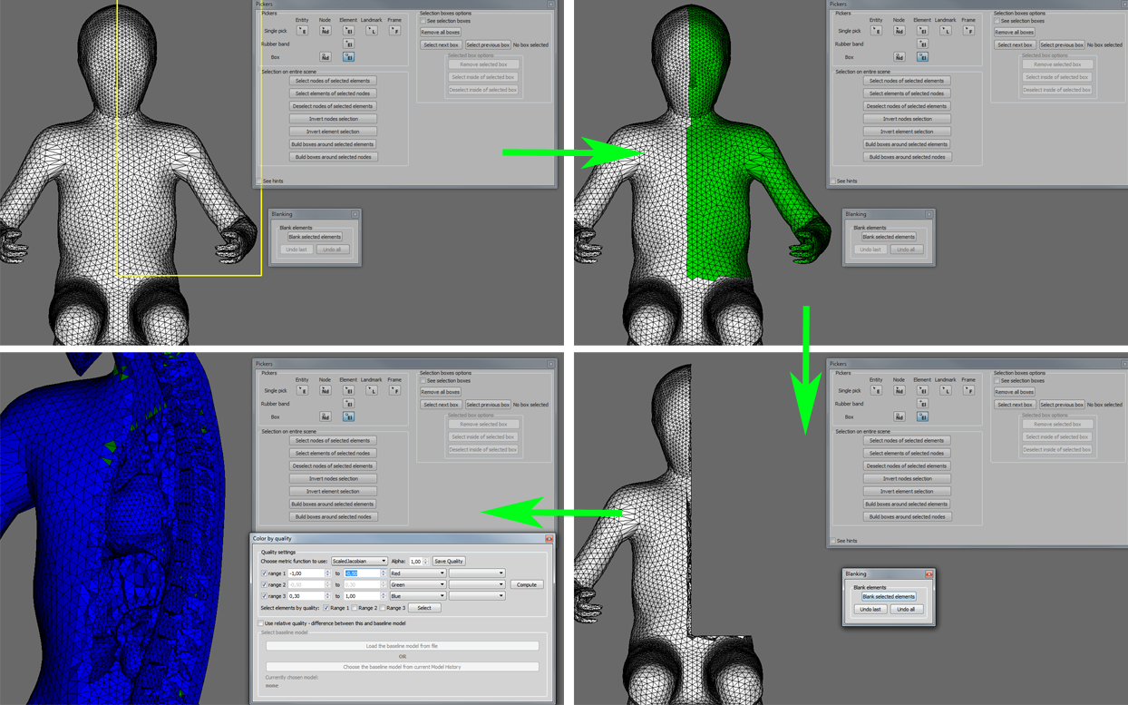Tick Range 2 under Select elements by quality
This screenshot has height=705, width=1128.
click(355, 608)
